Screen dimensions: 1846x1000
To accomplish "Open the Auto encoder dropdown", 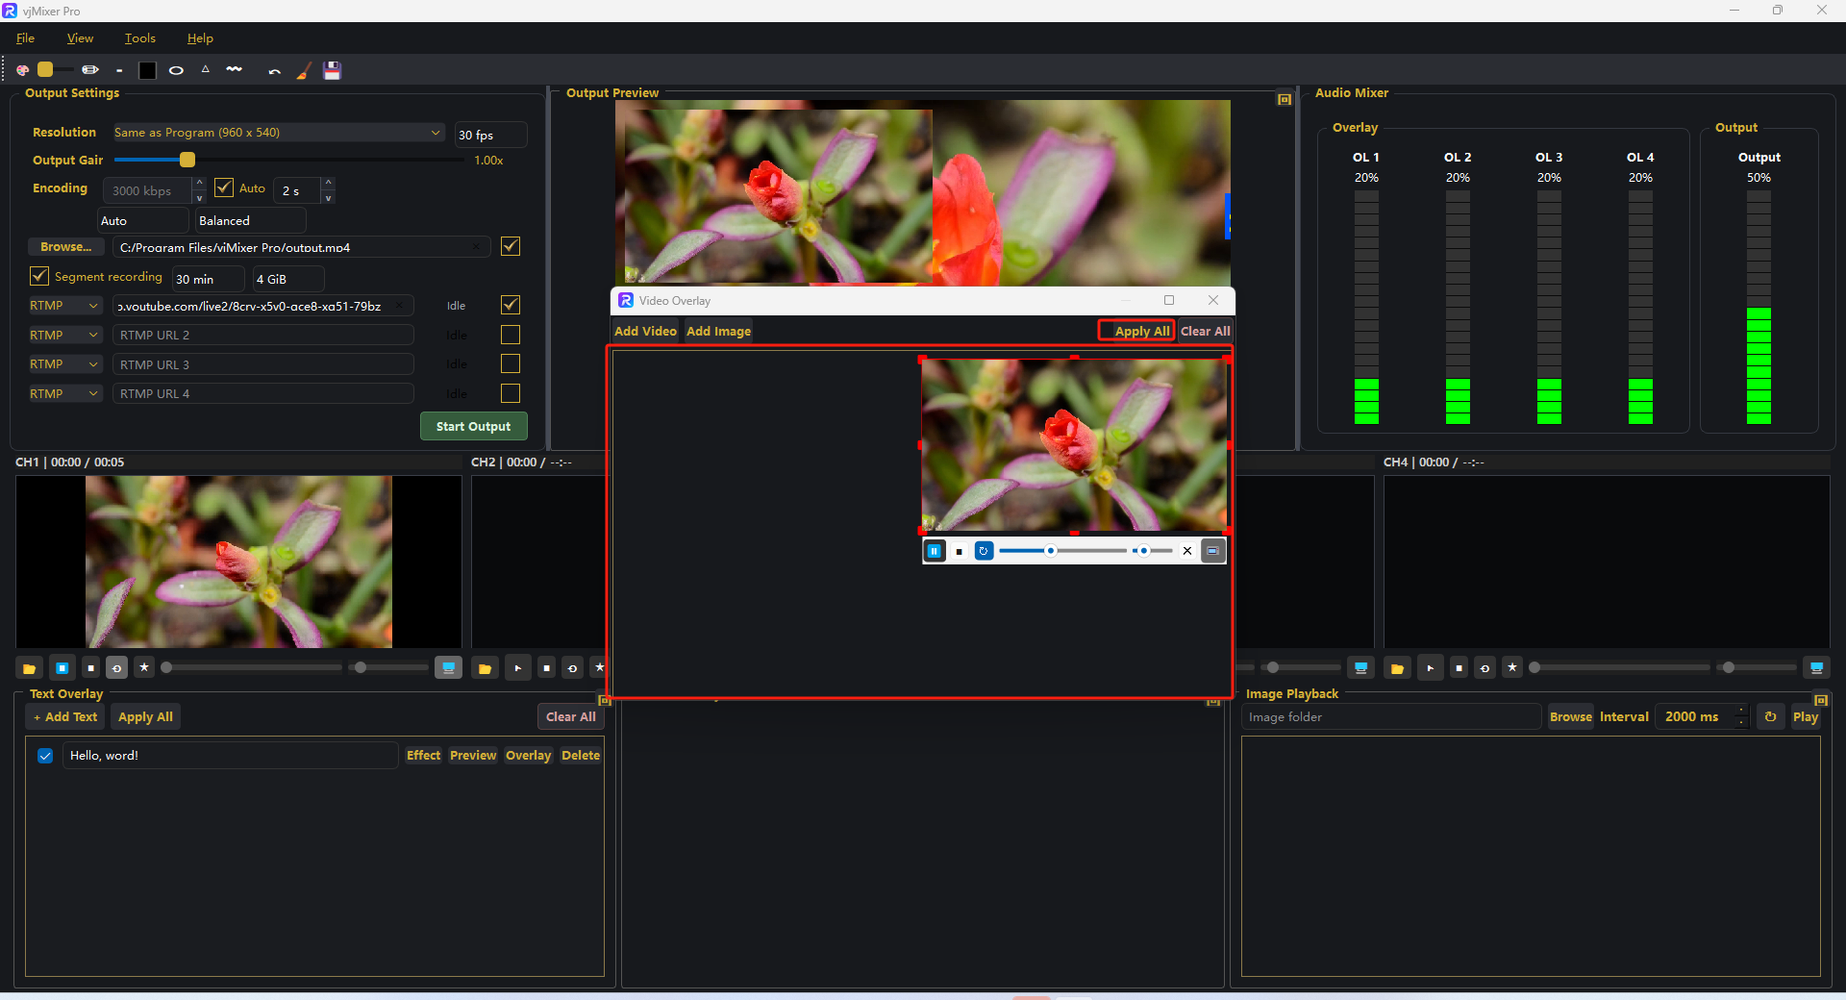I will coord(143,221).
